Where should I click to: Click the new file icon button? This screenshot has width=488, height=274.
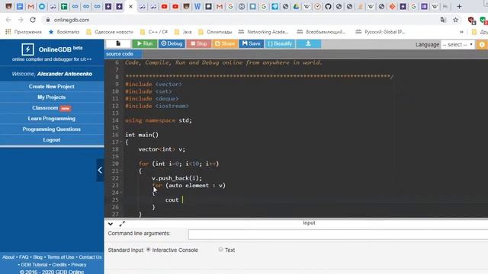point(118,44)
